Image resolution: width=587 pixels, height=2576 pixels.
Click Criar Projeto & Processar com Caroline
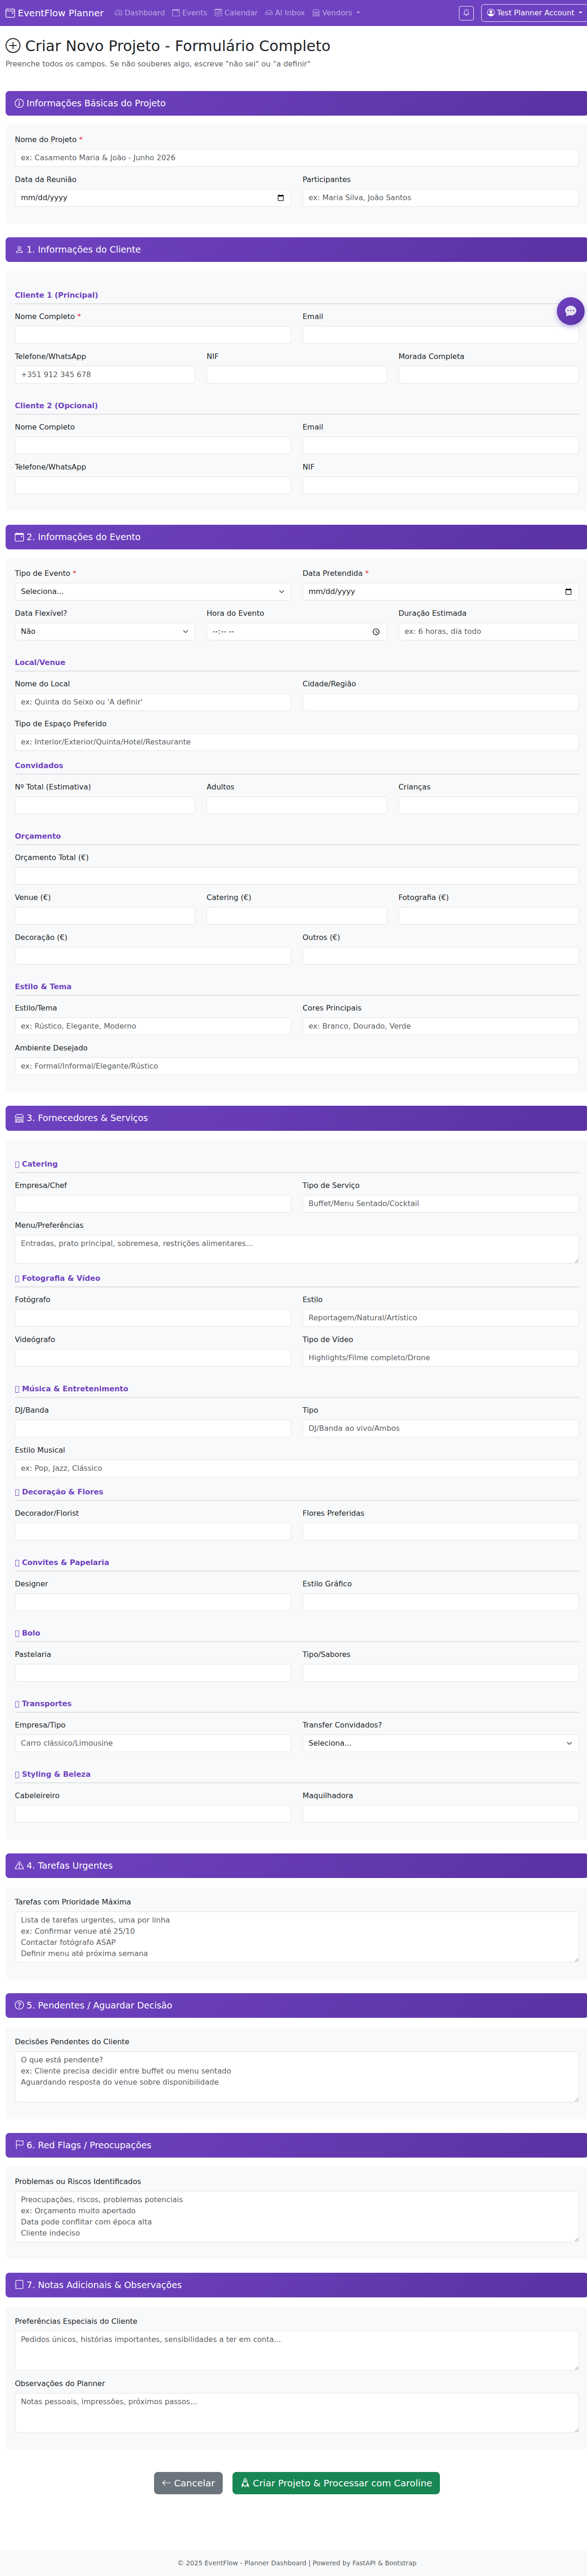[x=336, y=2483]
